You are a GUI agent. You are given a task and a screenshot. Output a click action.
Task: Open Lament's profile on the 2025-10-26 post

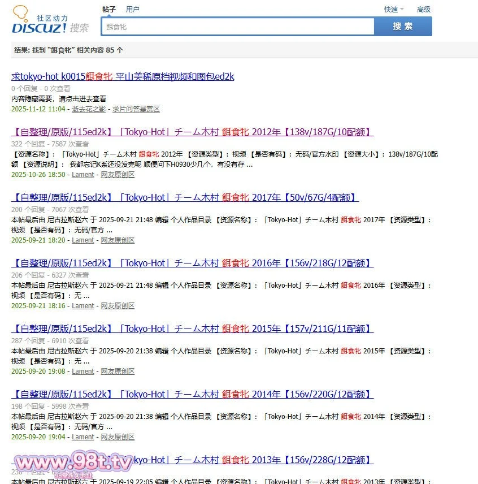83,175
